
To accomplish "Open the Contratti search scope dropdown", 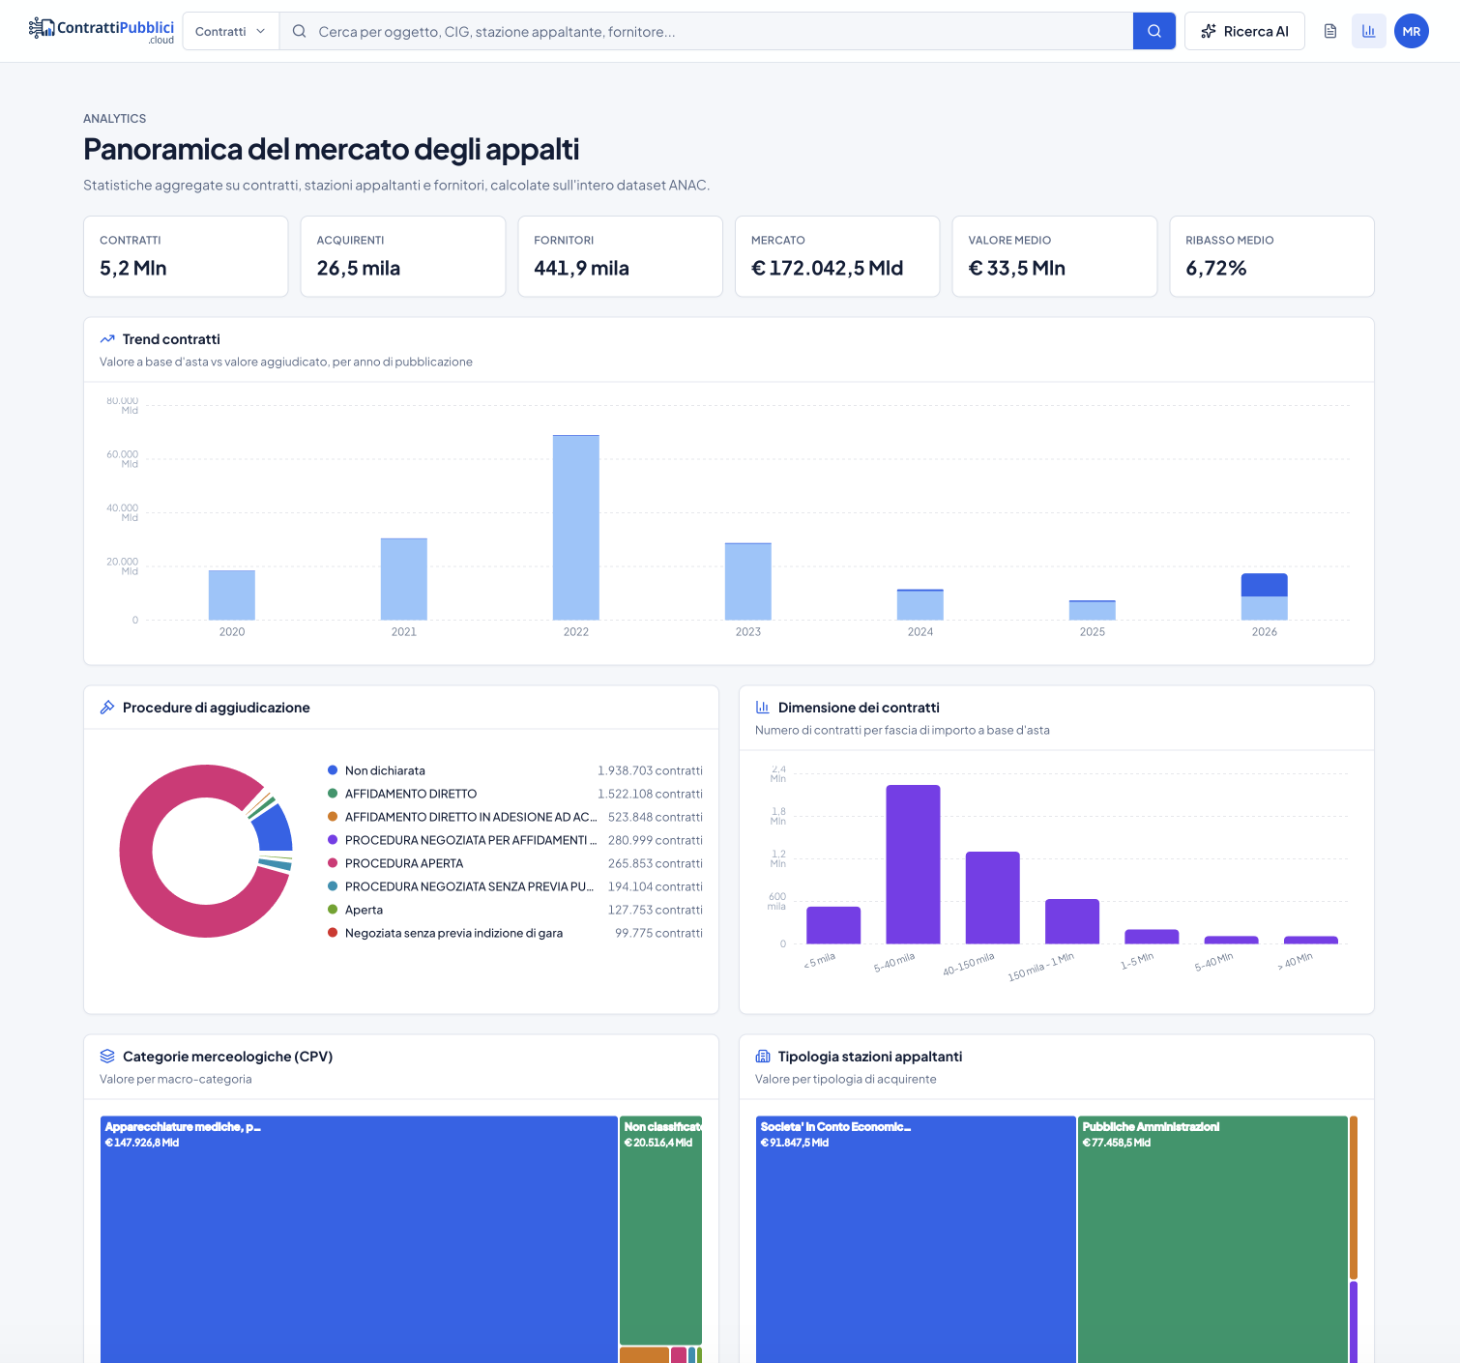I will click(x=231, y=31).
